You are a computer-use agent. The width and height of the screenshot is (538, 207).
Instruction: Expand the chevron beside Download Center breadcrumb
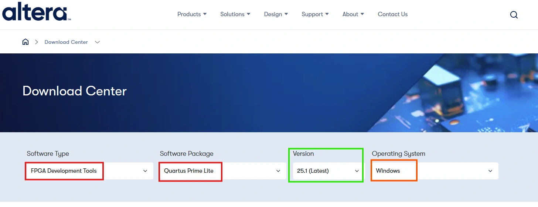pos(97,42)
